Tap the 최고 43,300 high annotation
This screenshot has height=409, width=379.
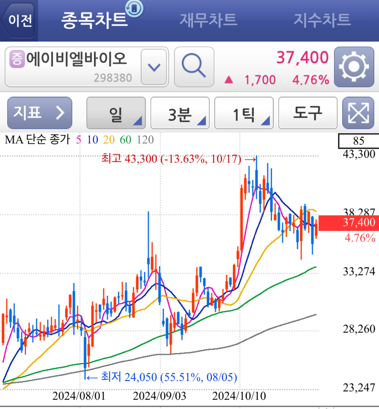(178, 159)
